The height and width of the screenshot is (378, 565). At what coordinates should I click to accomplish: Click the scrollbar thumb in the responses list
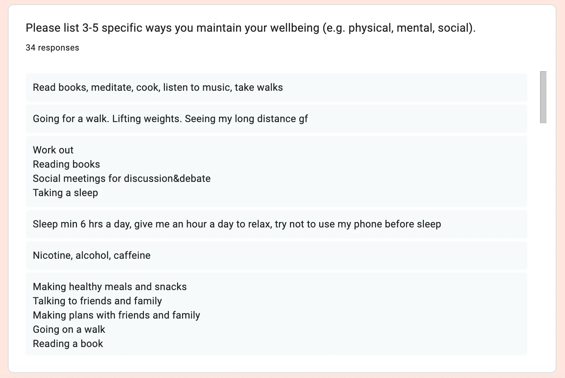tap(543, 97)
